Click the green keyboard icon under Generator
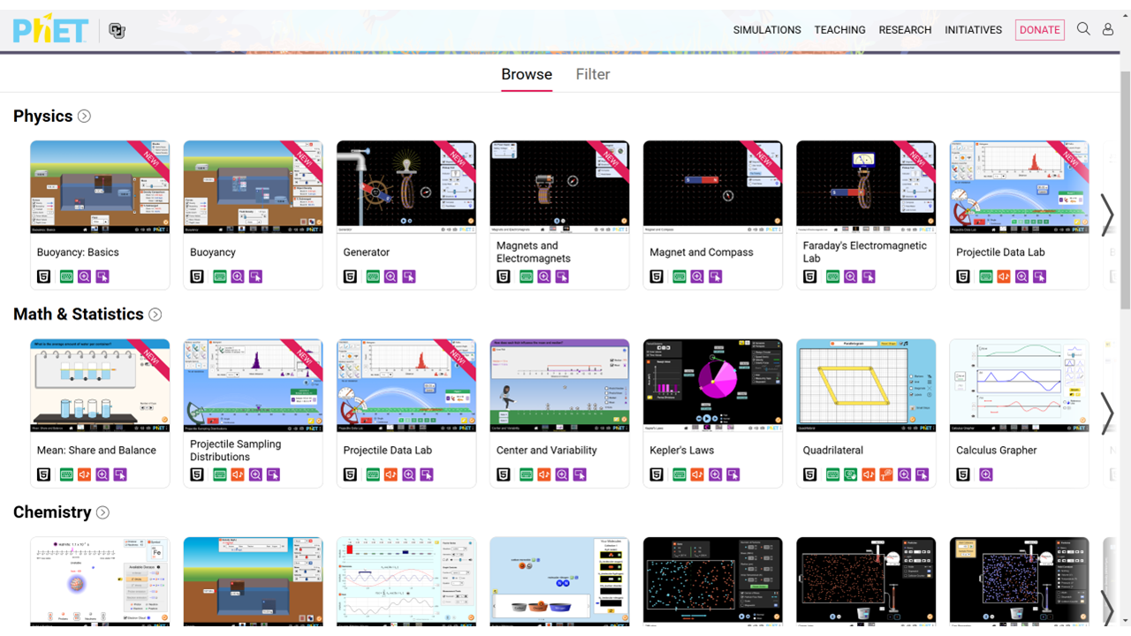Image resolution: width=1131 pixels, height=636 pixels. (x=373, y=276)
